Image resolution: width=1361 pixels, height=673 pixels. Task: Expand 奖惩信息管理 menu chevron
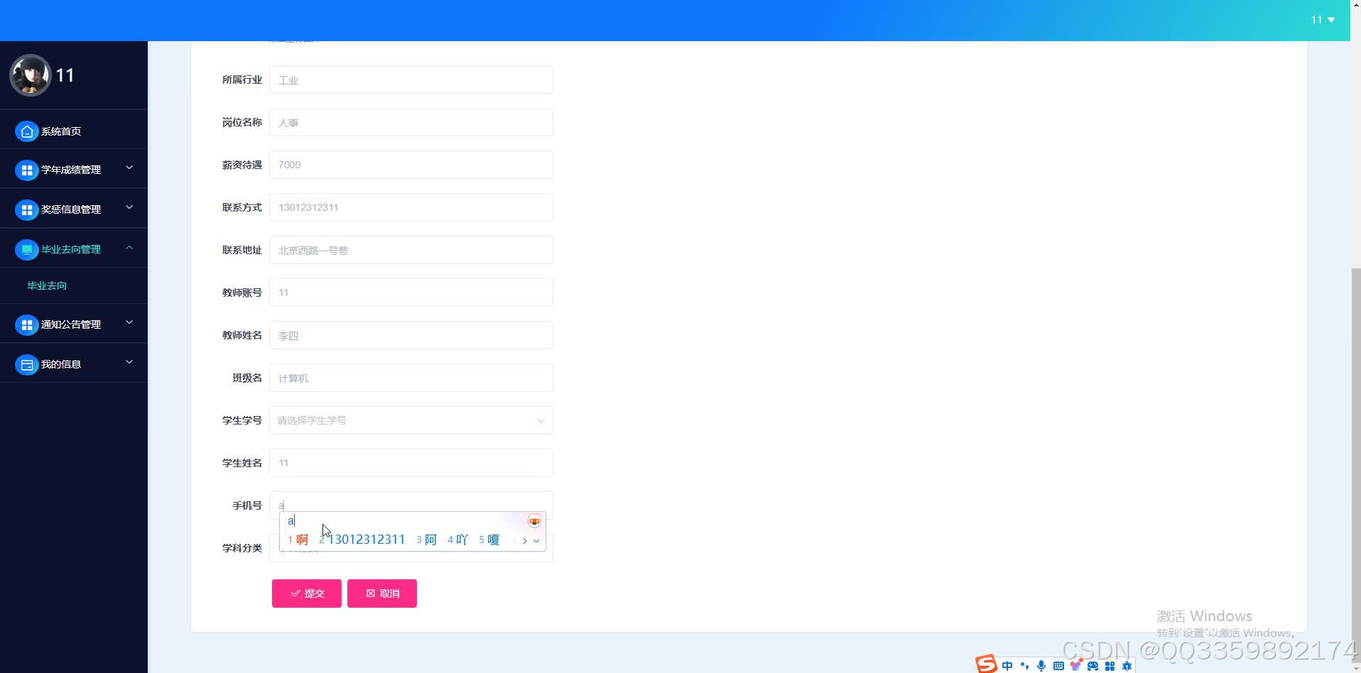[129, 208]
